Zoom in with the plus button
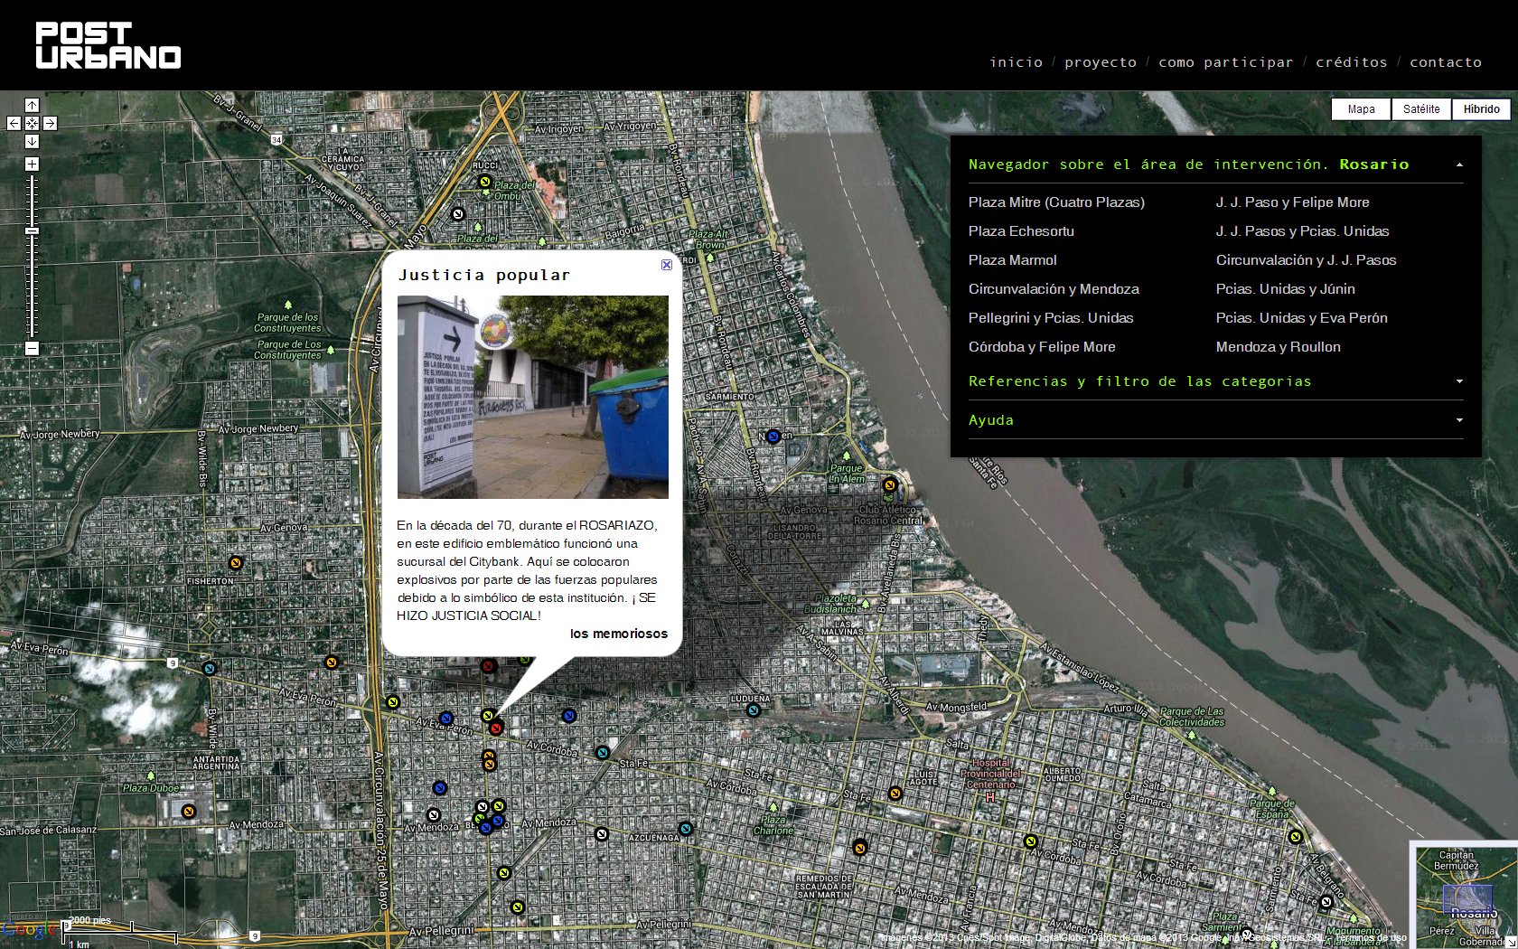Image resolution: width=1518 pixels, height=949 pixels. tap(32, 164)
